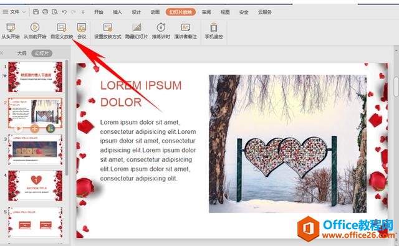Select slide 4 heart thumbnail
Viewport: 399px width, 246px height.
click(35, 186)
